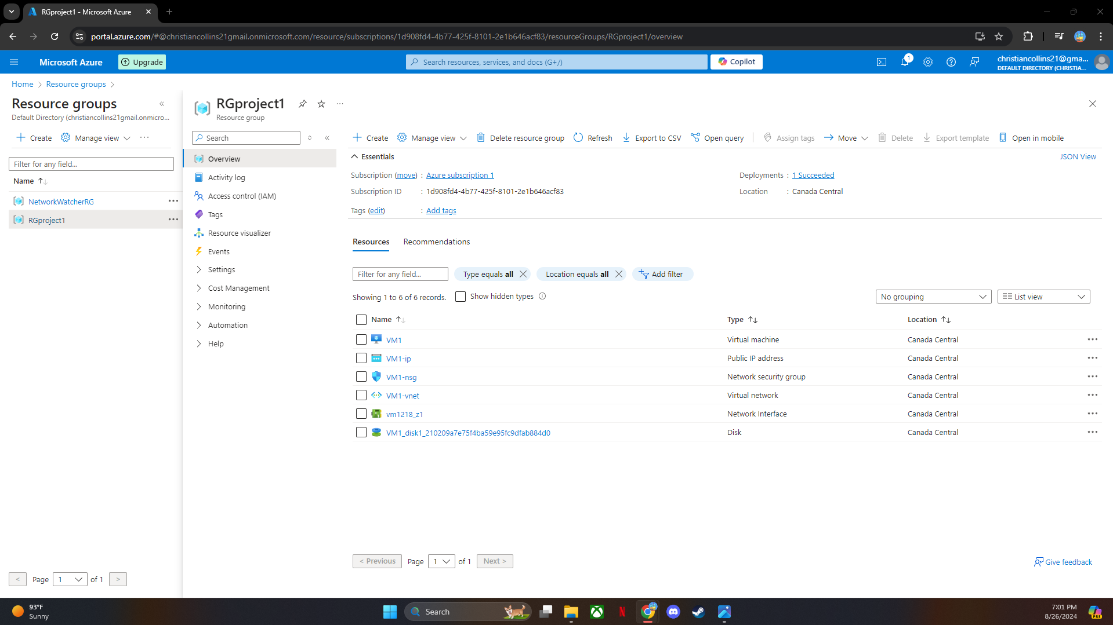Check the Show hidden types checkbox

[460, 296]
